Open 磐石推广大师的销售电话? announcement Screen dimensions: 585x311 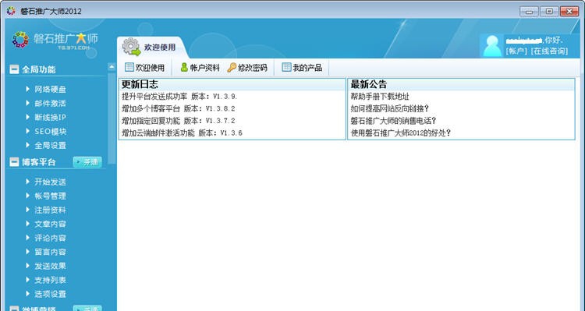(x=394, y=121)
